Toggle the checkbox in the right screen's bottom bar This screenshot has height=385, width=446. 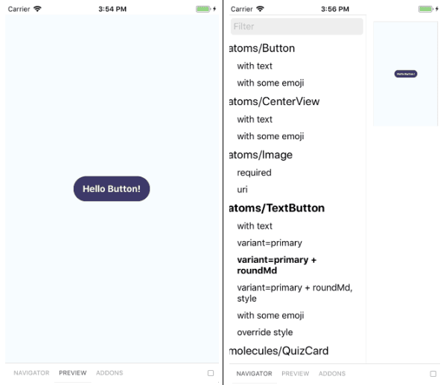pyautogui.click(x=433, y=374)
